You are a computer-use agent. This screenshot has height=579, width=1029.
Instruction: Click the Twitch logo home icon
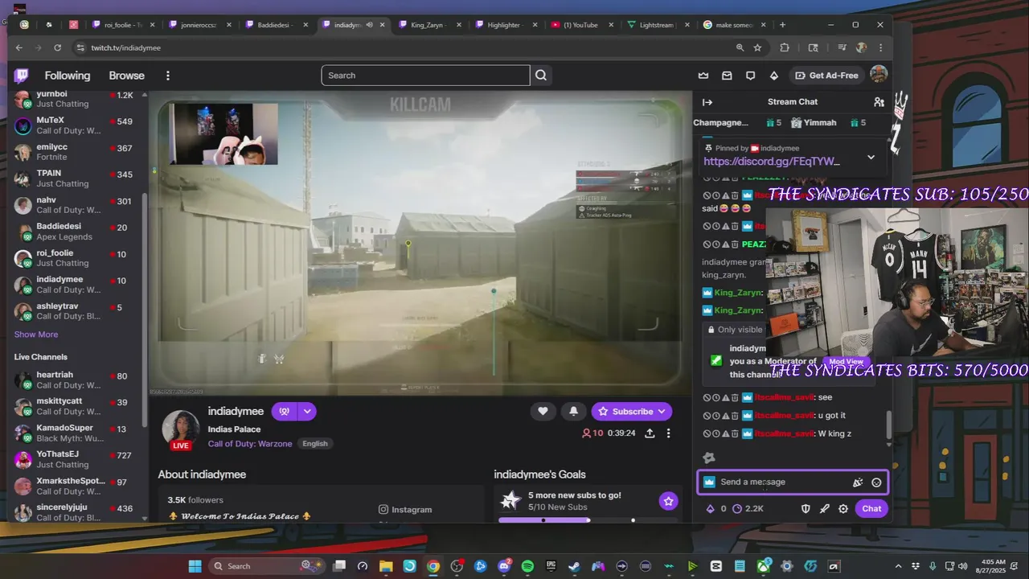point(21,76)
